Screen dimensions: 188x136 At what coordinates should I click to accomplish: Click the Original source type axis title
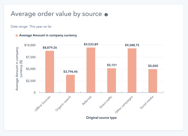[101, 118]
